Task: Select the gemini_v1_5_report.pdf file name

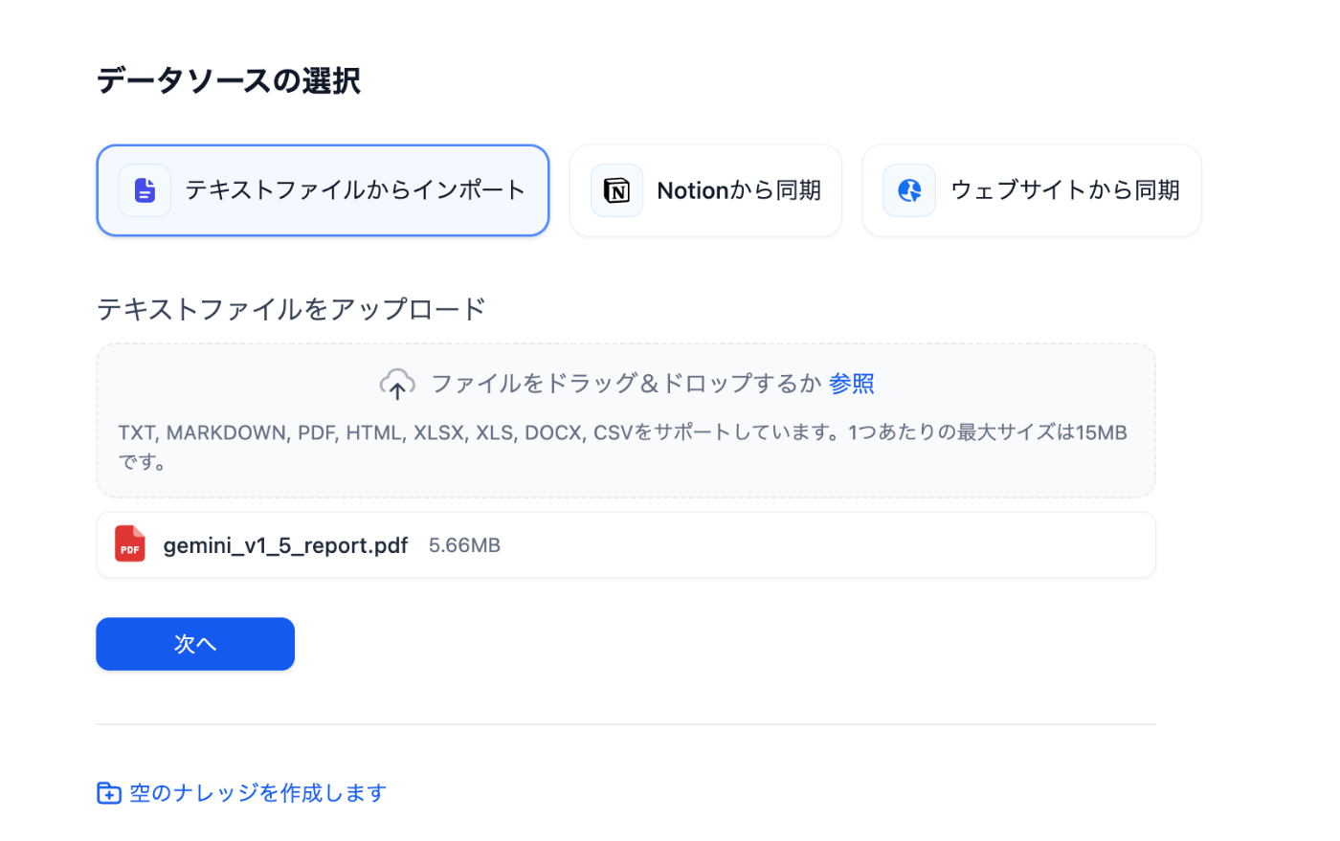Action: (285, 545)
